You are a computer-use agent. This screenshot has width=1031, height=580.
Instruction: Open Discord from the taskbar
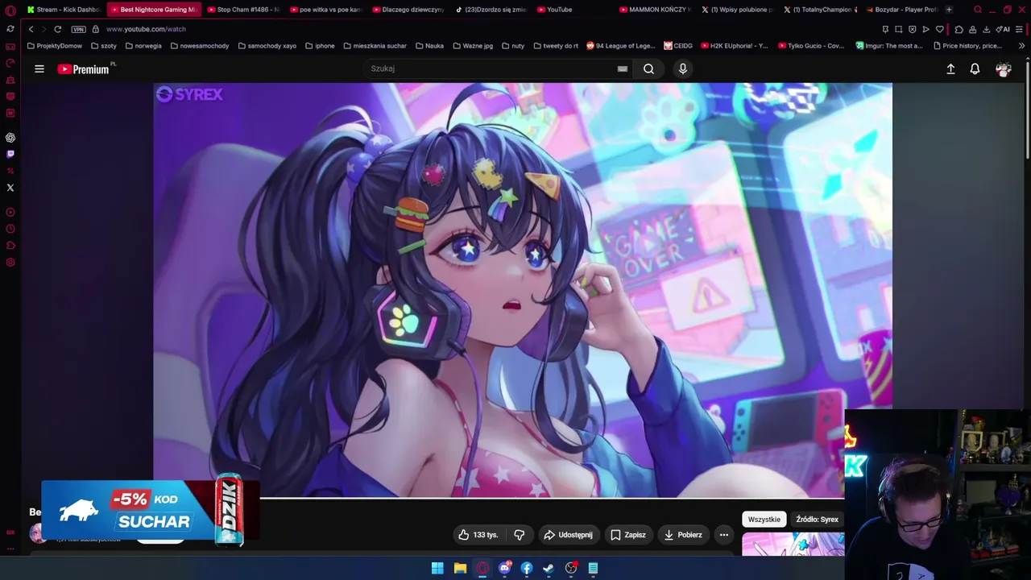pyautogui.click(x=505, y=568)
